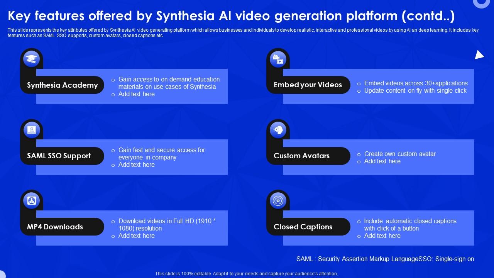The height and width of the screenshot is (278, 494).
Task: Click 'Create own custom avatar' bullet
Action: (400, 154)
